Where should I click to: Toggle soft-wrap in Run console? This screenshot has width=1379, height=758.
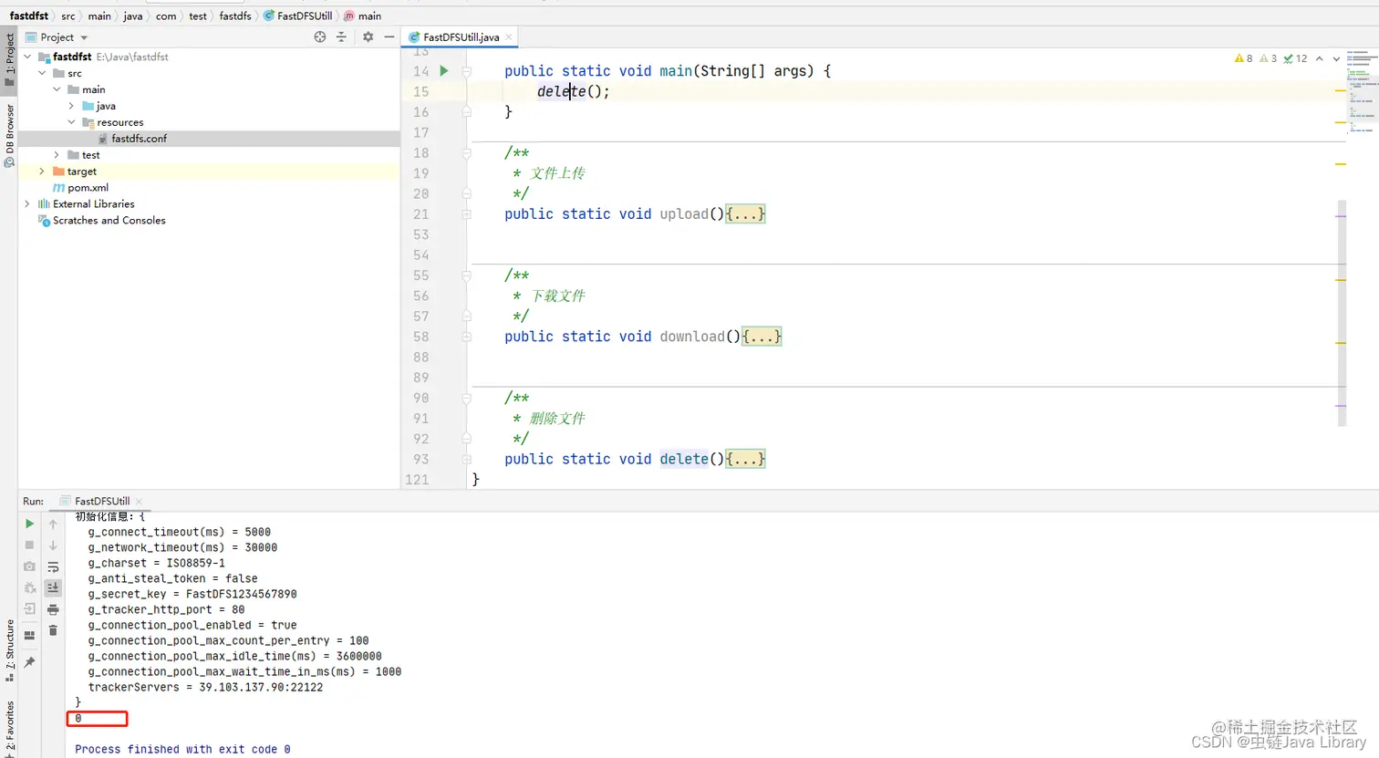pyautogui.click(x=53, y=566)
